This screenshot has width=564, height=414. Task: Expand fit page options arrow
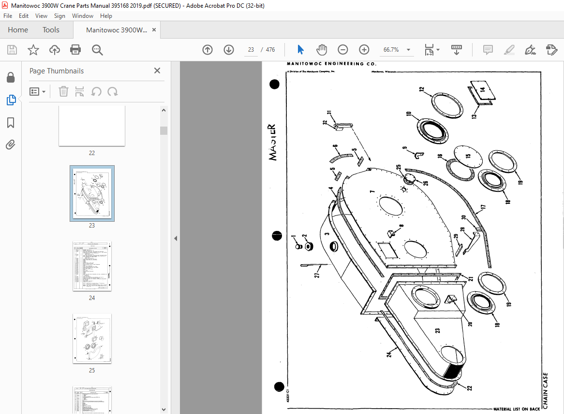pos(438,50)
